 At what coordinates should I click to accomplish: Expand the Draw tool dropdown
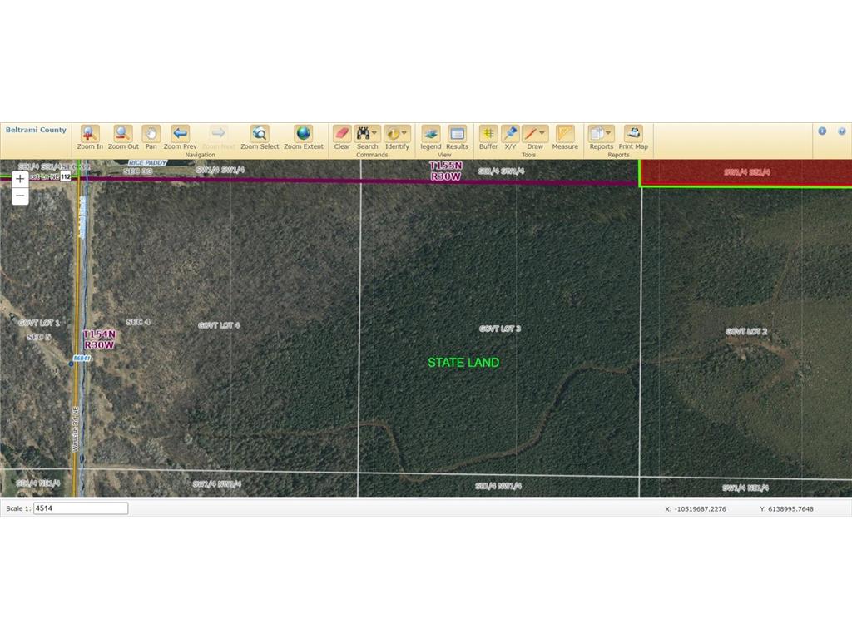click(542, 133)
